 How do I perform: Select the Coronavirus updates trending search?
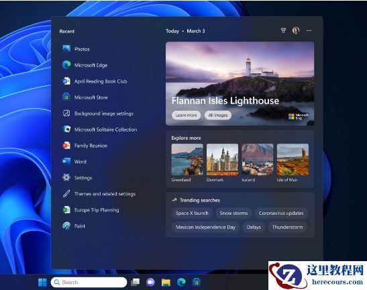click(x=281, y=213)
